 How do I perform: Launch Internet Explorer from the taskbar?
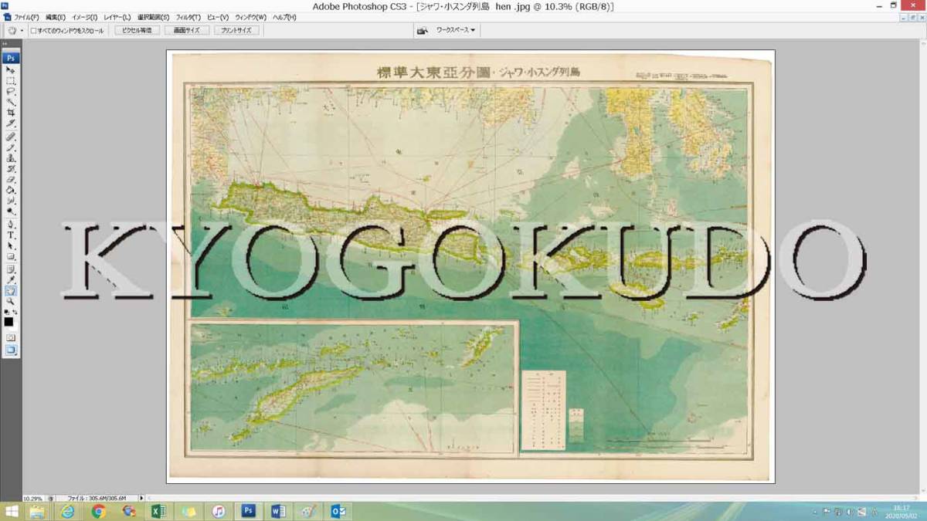[x=68, y=512]
